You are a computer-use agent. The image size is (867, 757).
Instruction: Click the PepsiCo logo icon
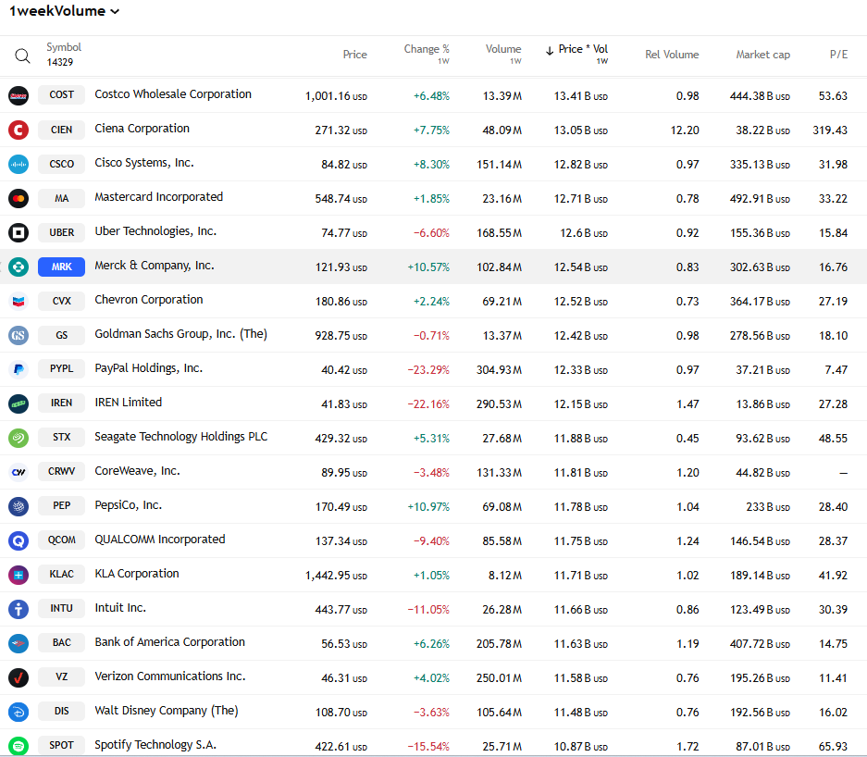click(19, 506)
